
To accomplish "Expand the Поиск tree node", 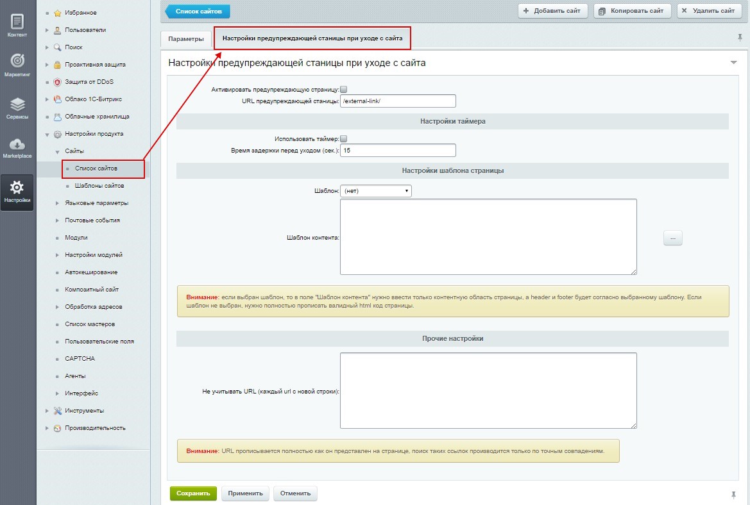I will [47, 47].
